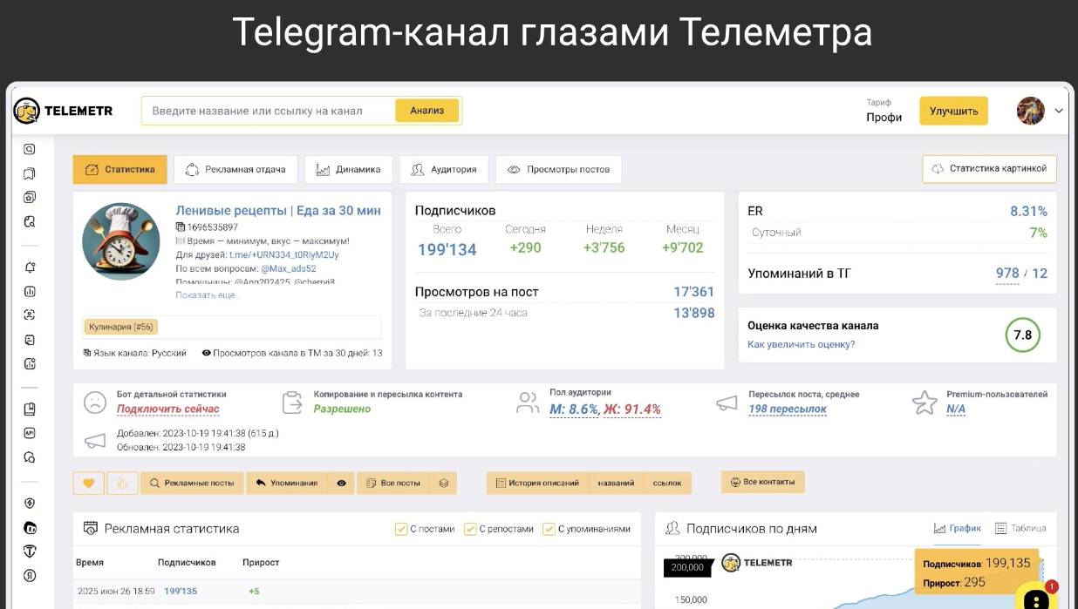Open the yellow chat widget icon
Viewport: 1078px width, 609px height.
(1035, 598)
